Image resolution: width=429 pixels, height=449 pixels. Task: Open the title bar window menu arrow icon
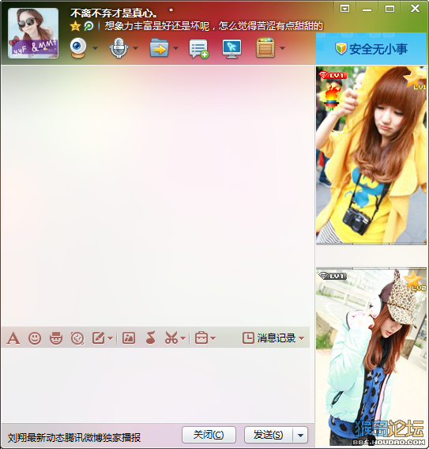(x=345, y=9)
